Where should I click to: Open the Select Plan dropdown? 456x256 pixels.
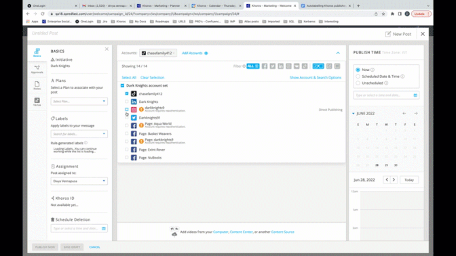(79, 102)
